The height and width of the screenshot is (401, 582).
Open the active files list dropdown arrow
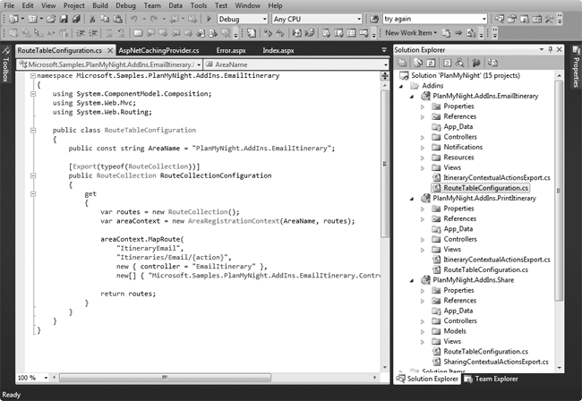coord(384,50)
